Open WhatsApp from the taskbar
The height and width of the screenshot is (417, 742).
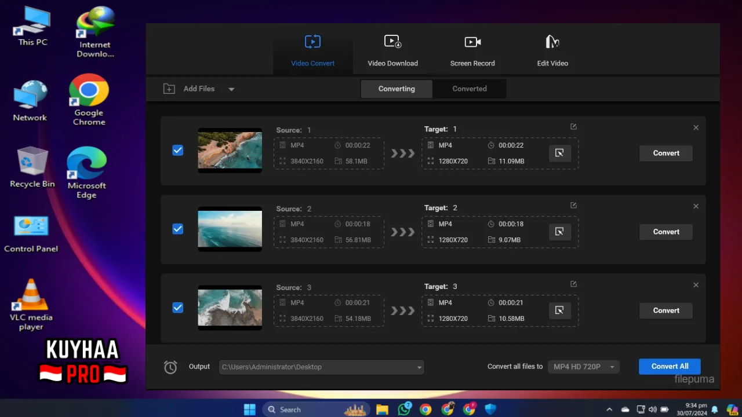coord(404,409)
